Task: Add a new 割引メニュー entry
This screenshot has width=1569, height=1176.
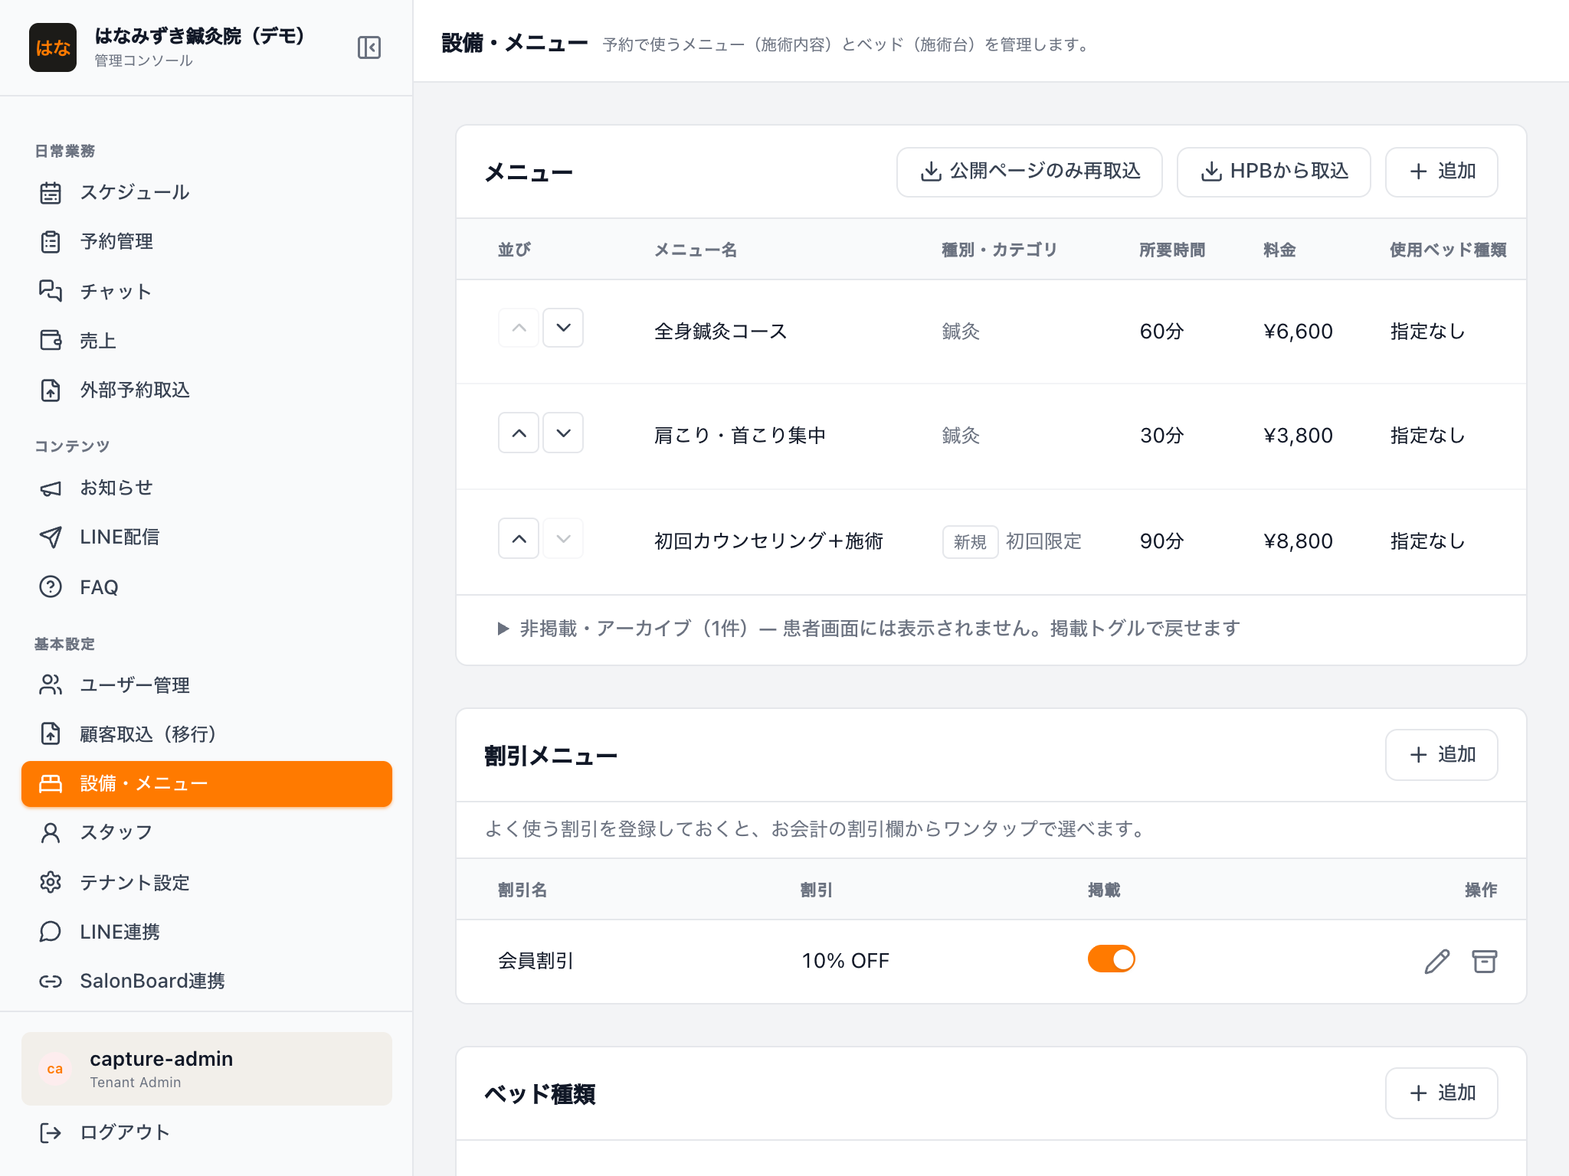Action: (1441, 755)
